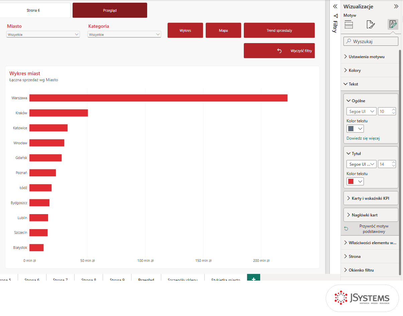Select the Gdańsk bar in chart

pos(45,158)
